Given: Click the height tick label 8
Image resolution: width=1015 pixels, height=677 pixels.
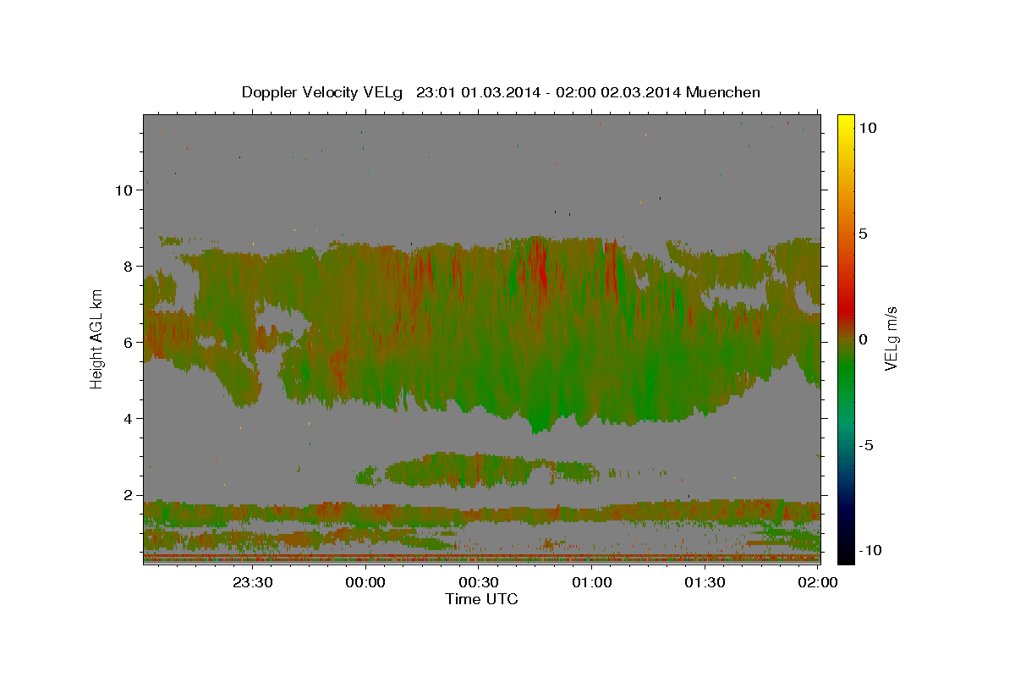Looking at the screenshot, I should [129, 267].
